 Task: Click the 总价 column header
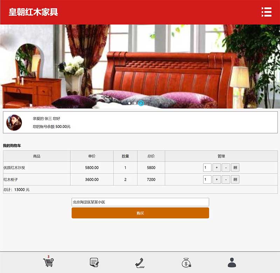[151, 156]
